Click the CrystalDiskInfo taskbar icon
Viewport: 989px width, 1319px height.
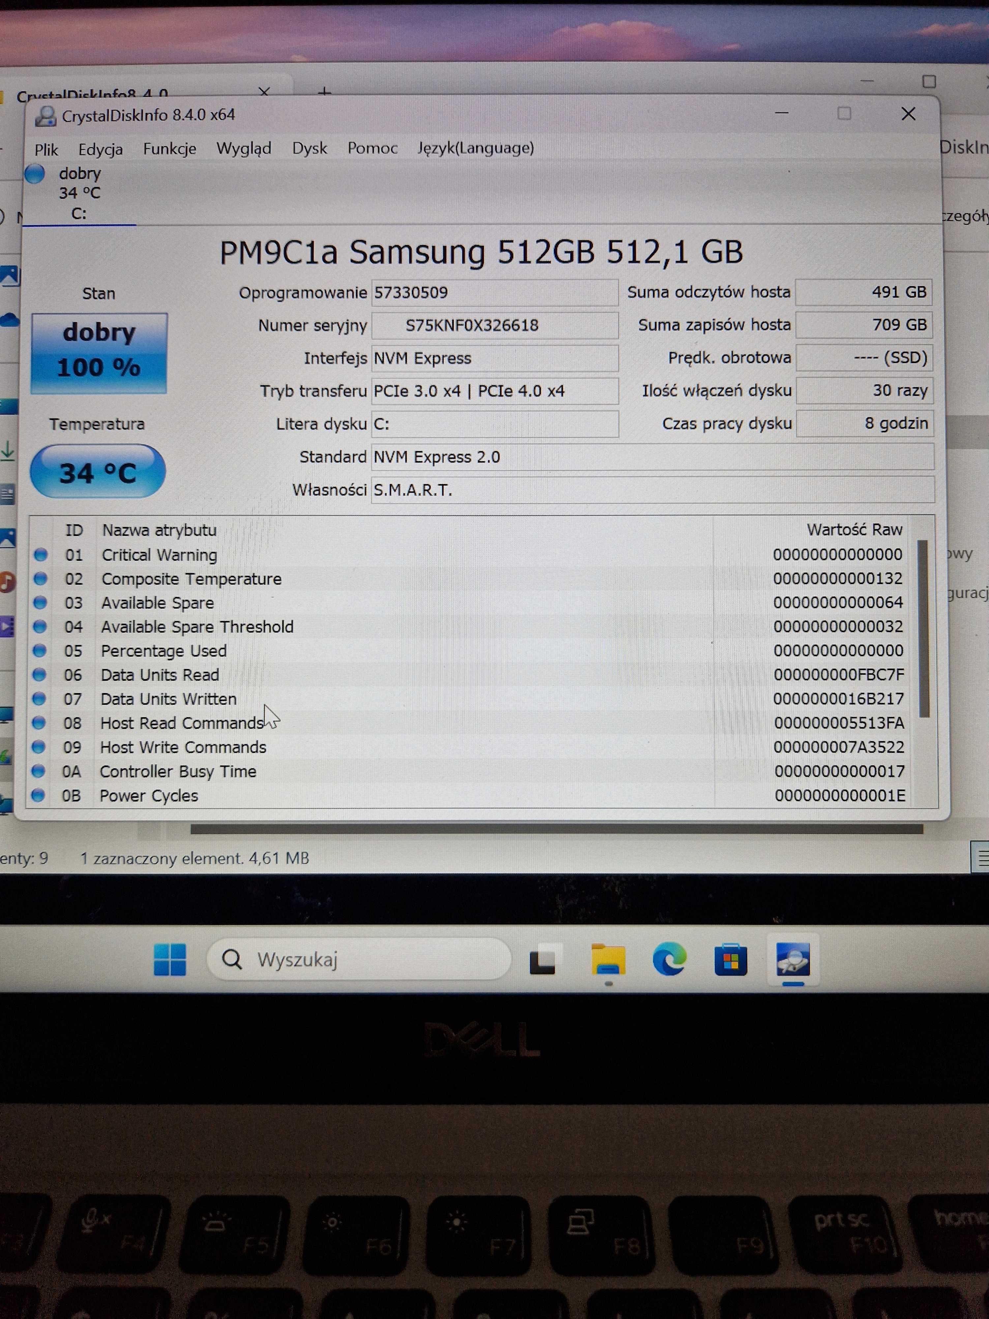793,960
